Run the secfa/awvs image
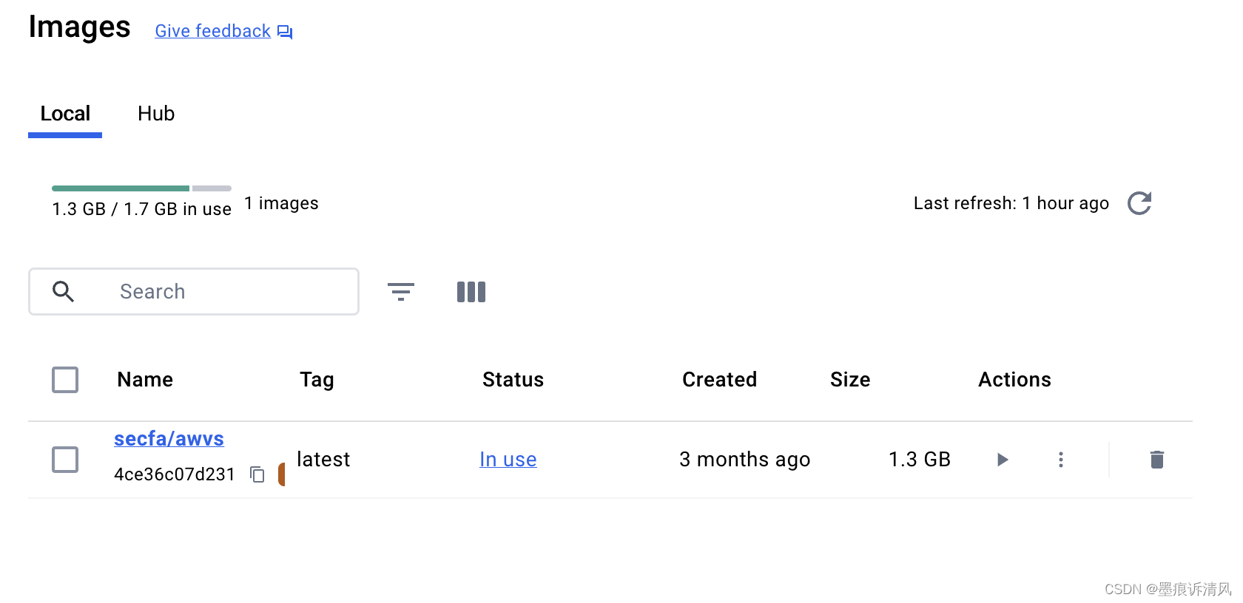This screenshot has height=603, width=1243. tap(1003, 460)
